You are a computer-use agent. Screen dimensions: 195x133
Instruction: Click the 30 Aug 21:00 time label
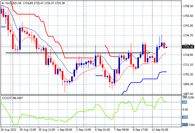click(47, 130)
